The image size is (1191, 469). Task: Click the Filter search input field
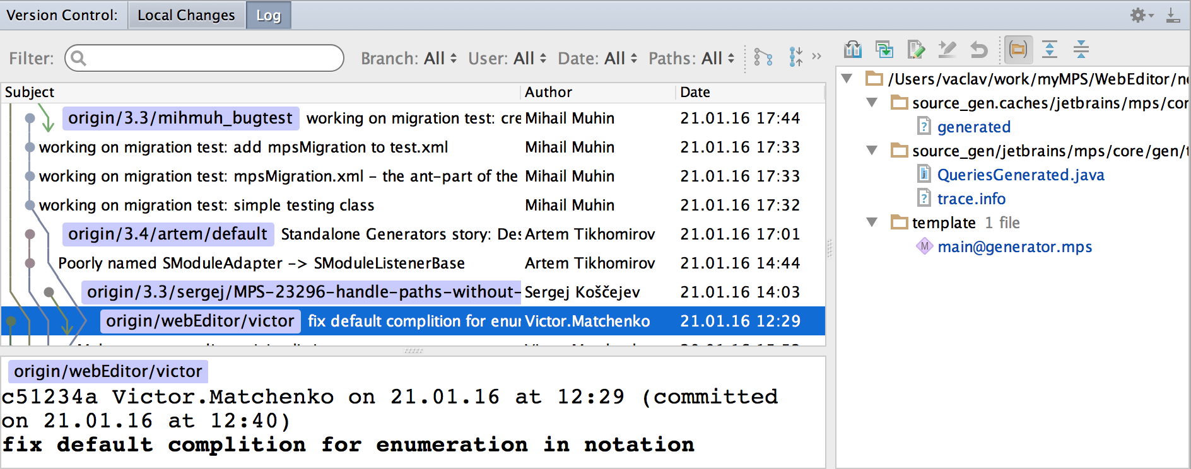coord(205,58)
